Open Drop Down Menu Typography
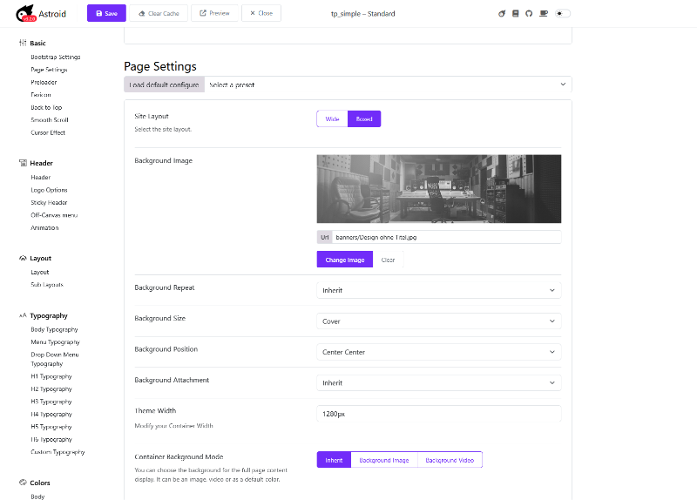 [55, 359]
